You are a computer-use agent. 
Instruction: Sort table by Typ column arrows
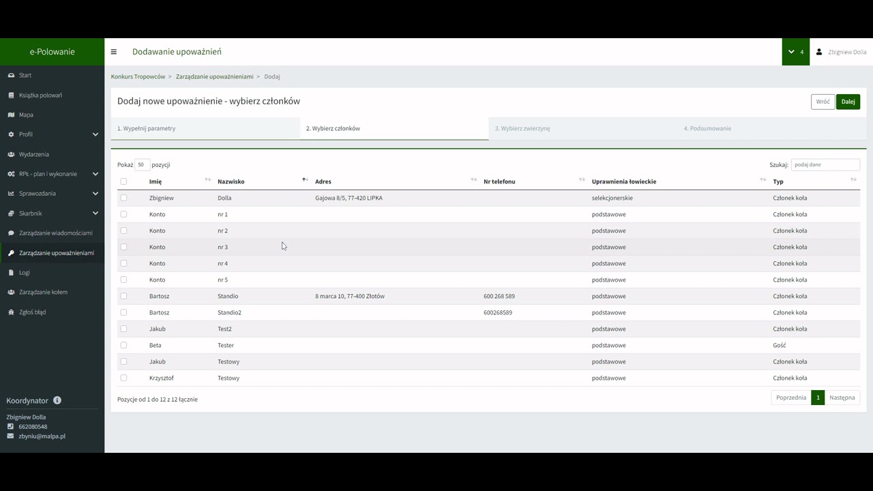853,179
